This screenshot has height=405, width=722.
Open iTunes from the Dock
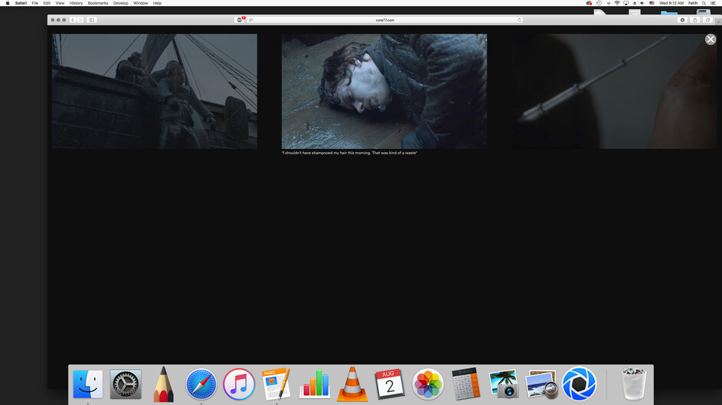pos(239,384)
